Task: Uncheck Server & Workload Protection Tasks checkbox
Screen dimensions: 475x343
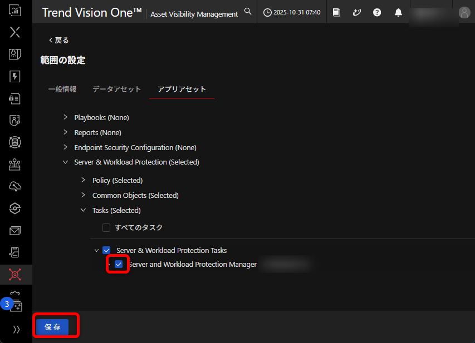Action: coord(106,250)
